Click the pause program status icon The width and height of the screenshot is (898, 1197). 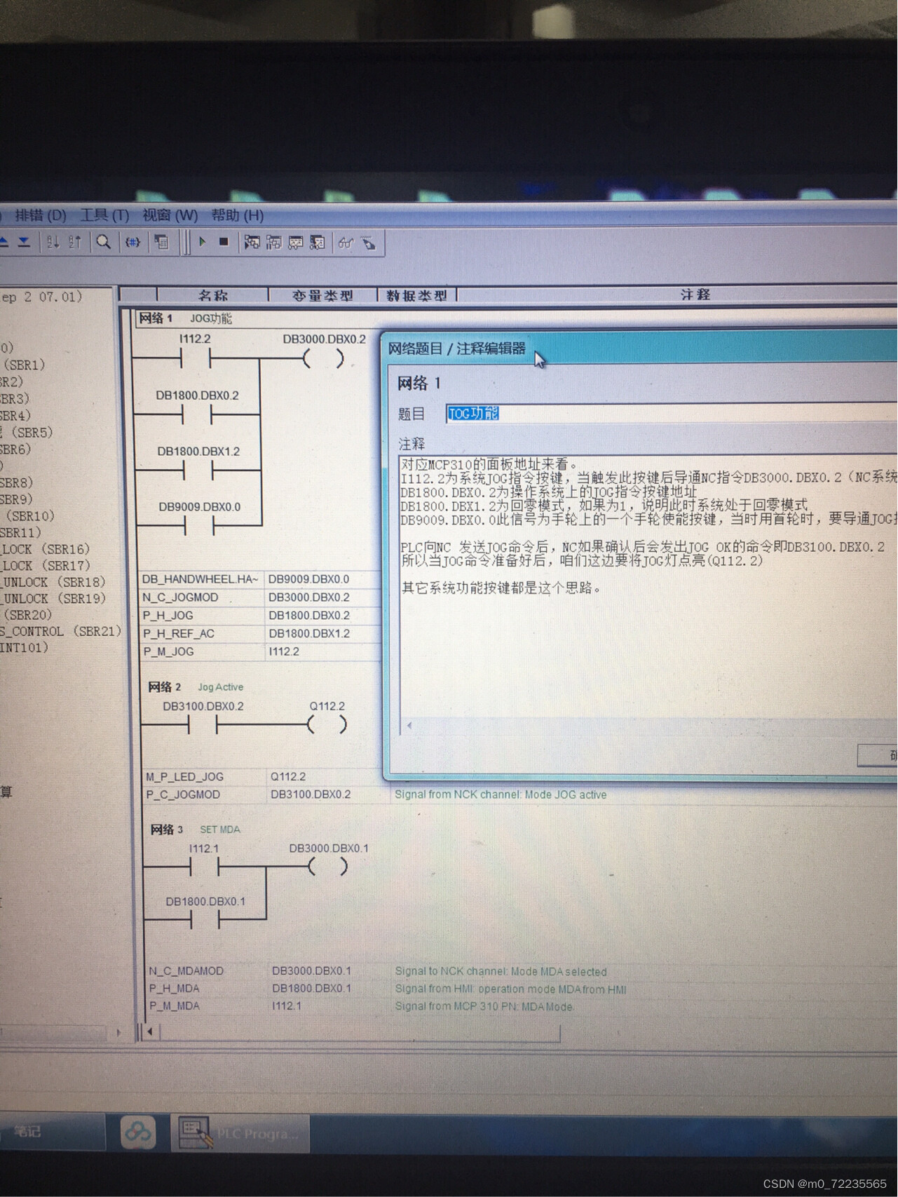[x=273, y=242]
